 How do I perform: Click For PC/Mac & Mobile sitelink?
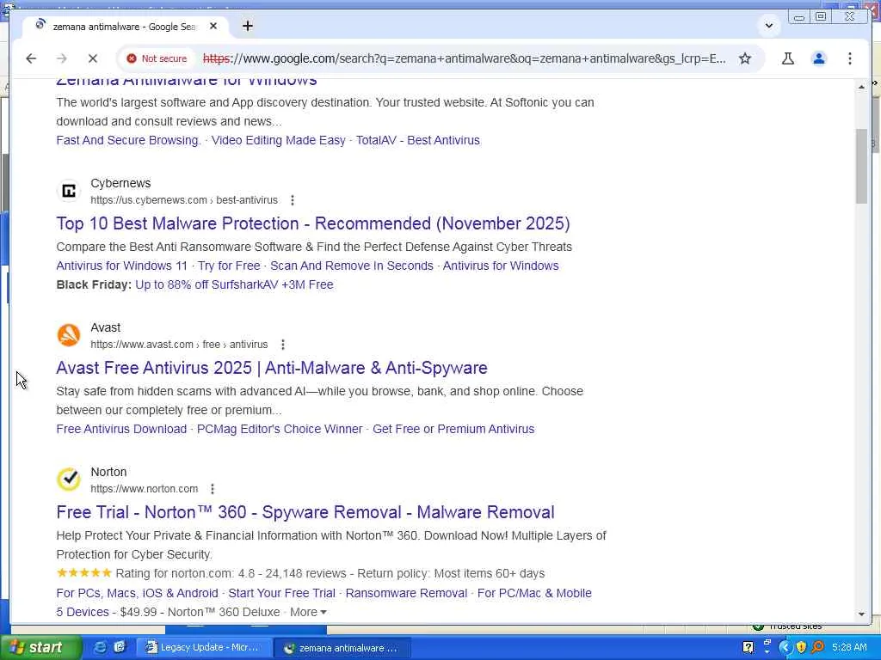click(x=534, y=593)
